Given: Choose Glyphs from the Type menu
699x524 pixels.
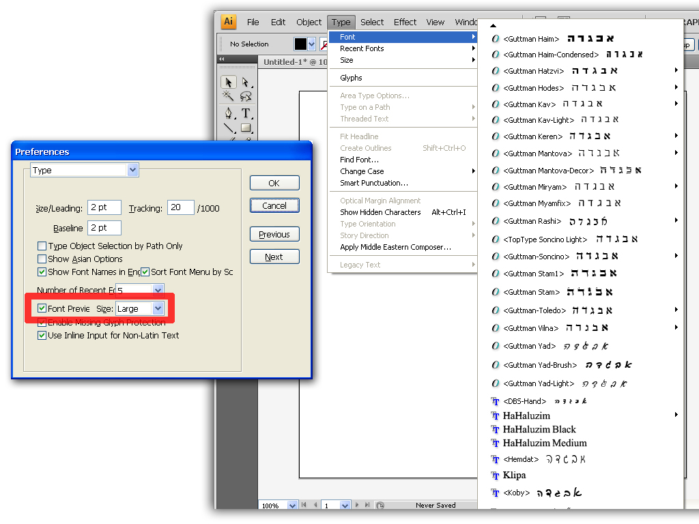Looking at the screenshot, I should [x=351, y=78].
